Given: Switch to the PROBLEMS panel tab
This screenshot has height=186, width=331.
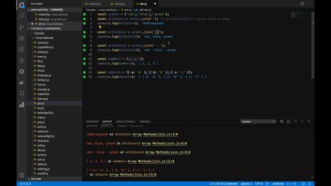Looking at the screenshot, I should 92,122.
